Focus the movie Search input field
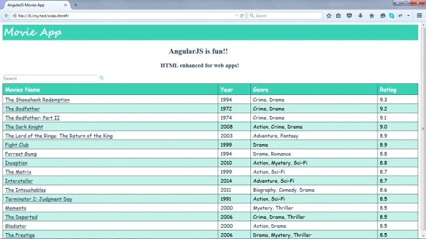 [x=50, y=78]
